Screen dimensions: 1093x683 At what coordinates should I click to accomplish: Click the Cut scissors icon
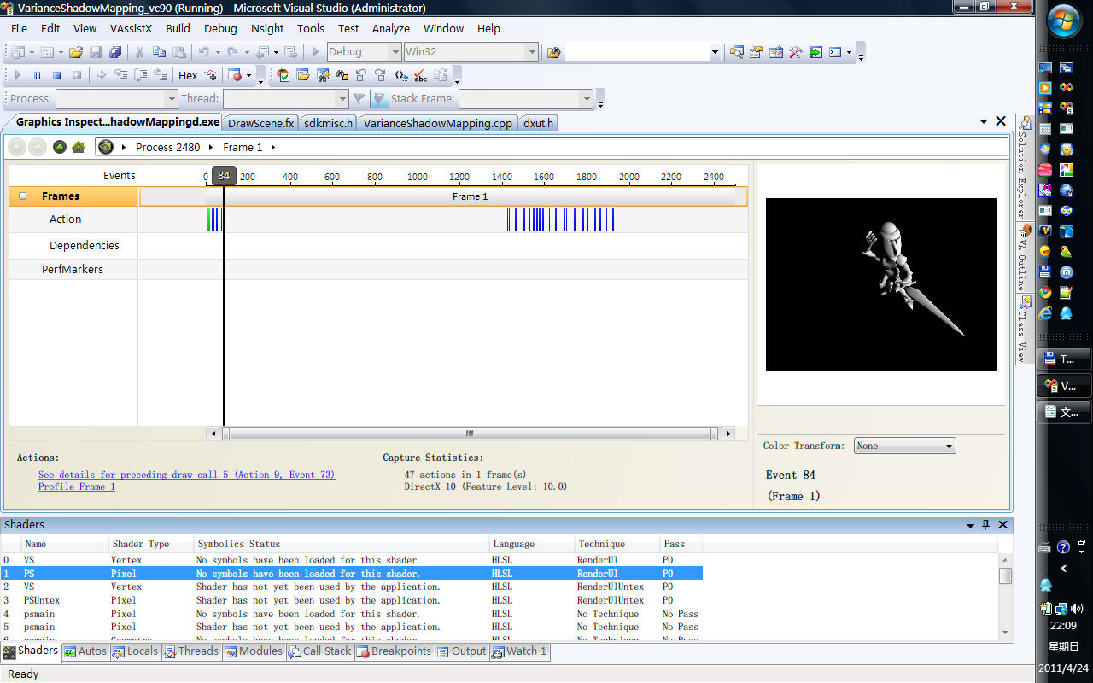139,52
